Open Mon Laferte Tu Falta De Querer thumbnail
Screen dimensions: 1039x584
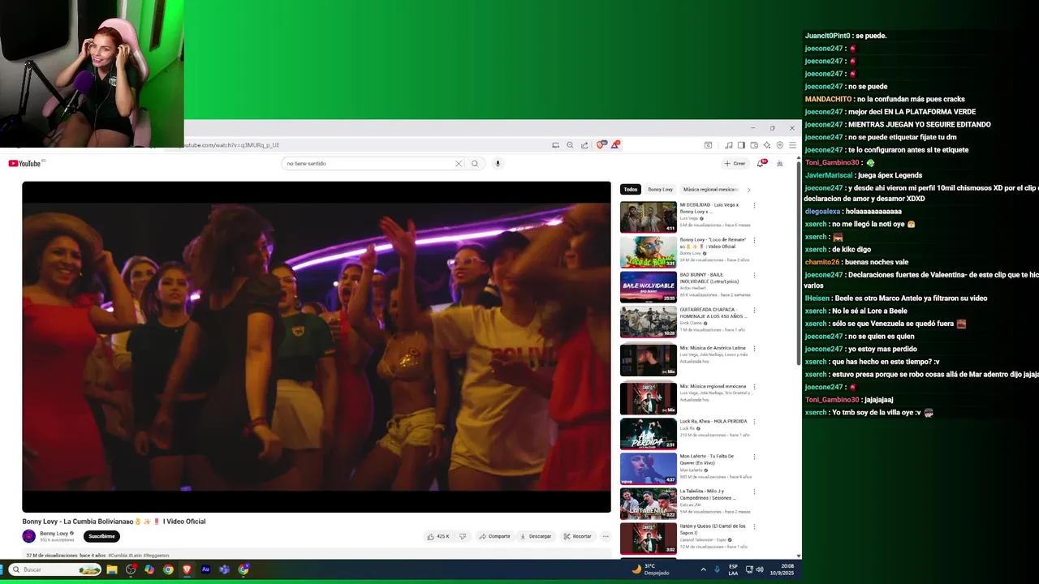click(648, 468)
